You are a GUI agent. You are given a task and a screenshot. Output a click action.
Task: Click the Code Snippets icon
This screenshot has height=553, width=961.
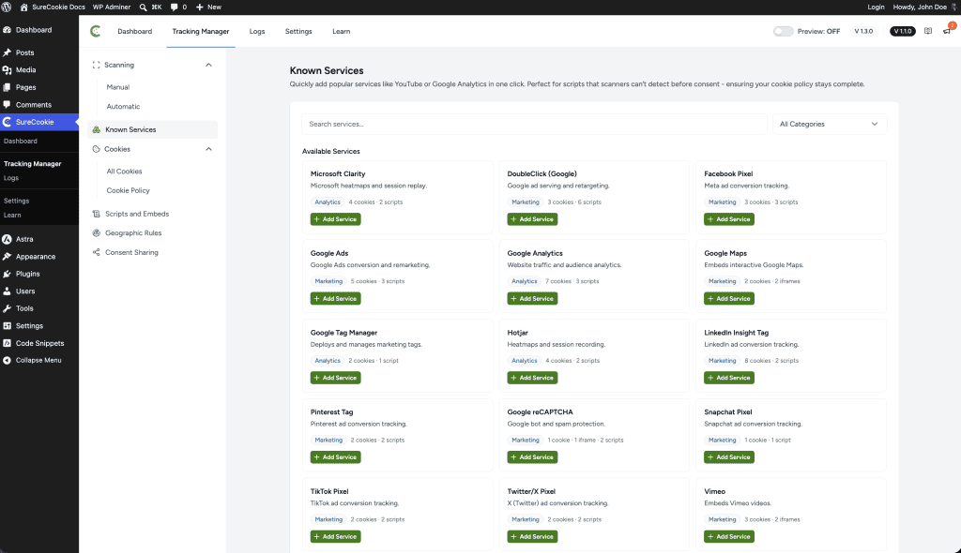coord(8,344)
